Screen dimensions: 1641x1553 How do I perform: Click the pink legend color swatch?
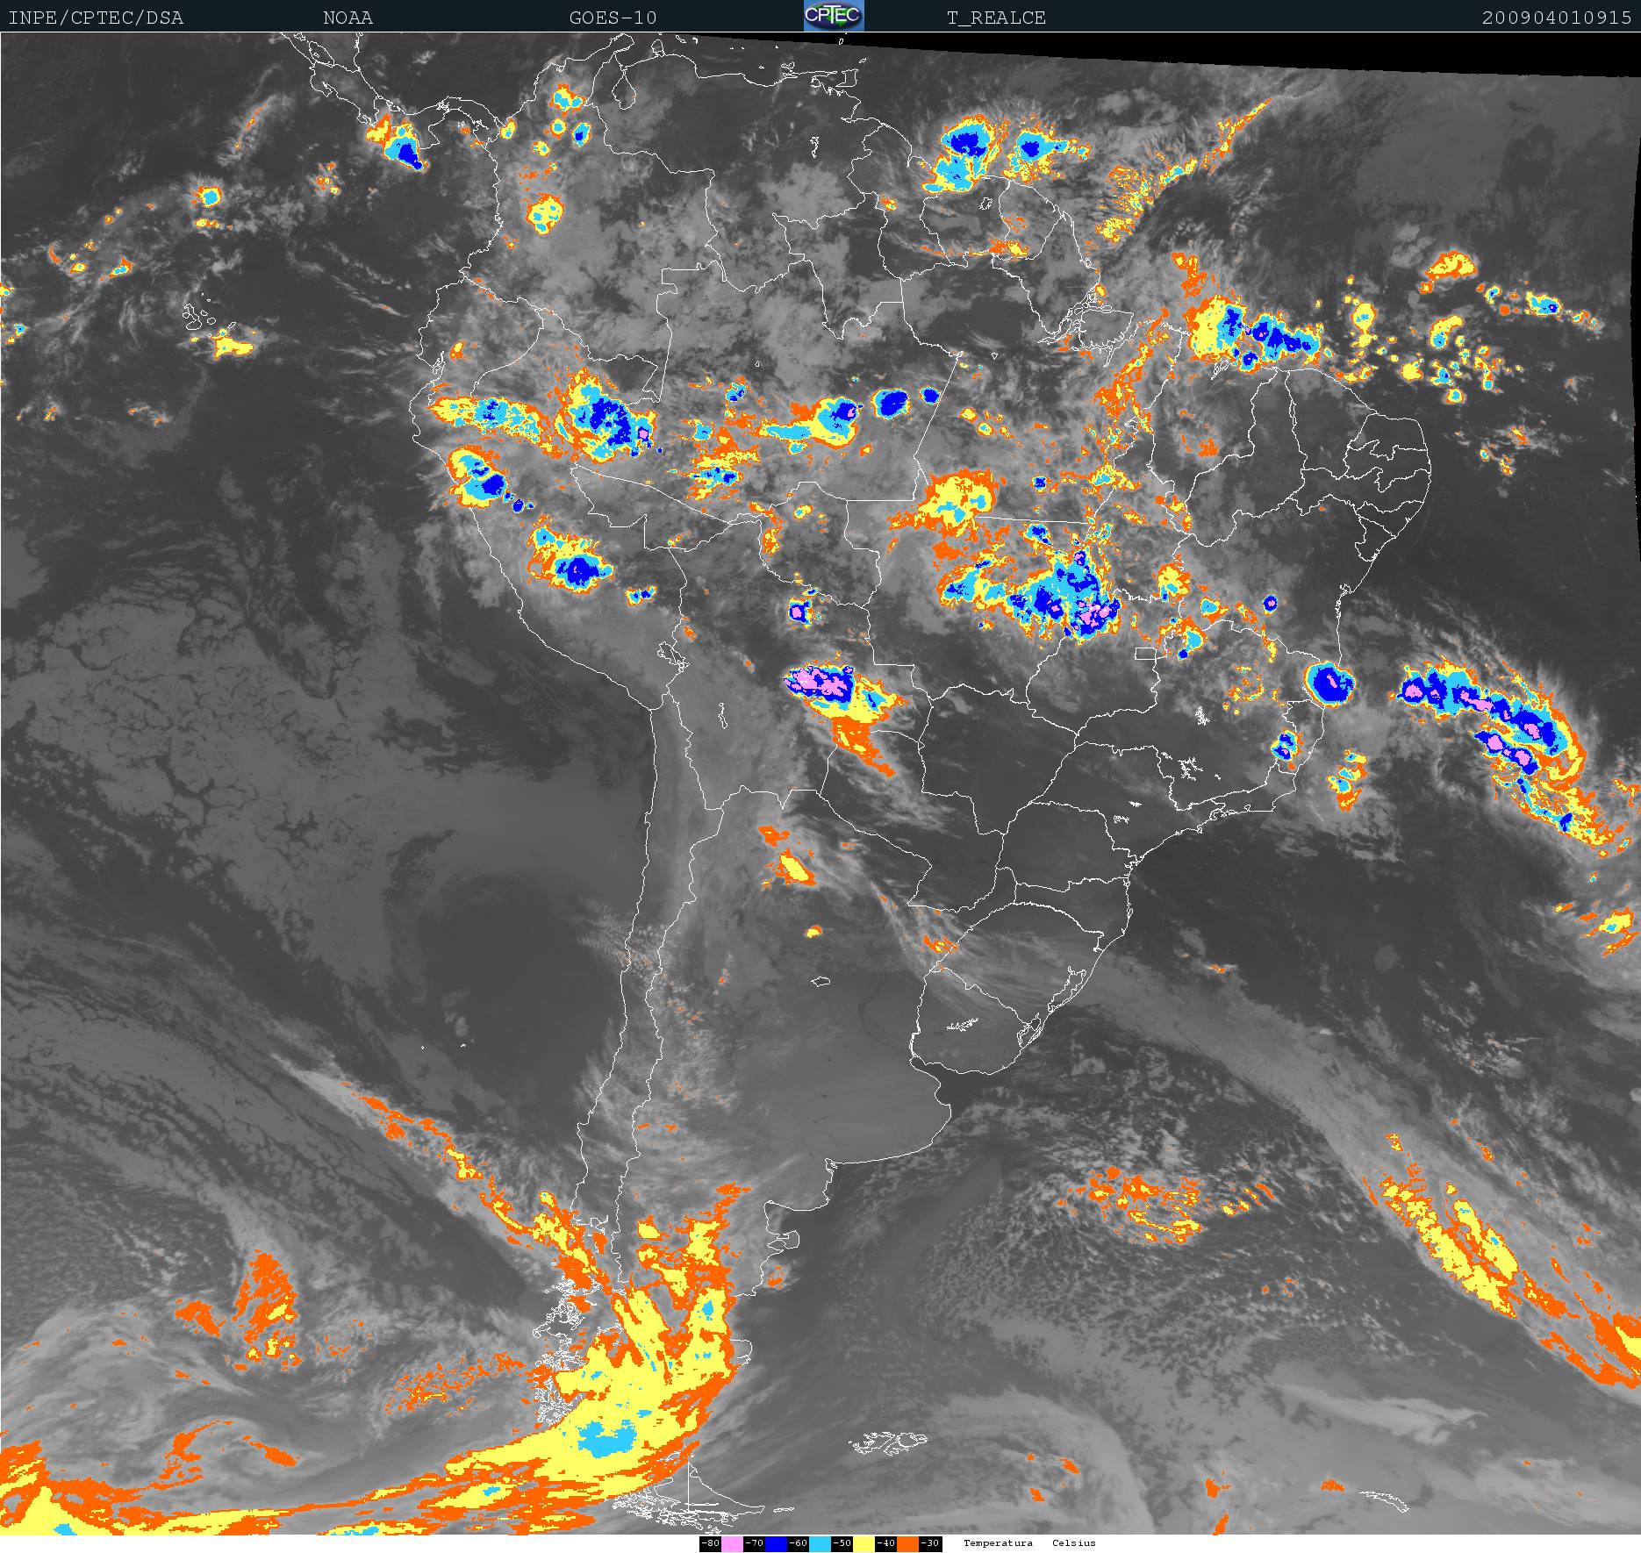coord(732,1543)
